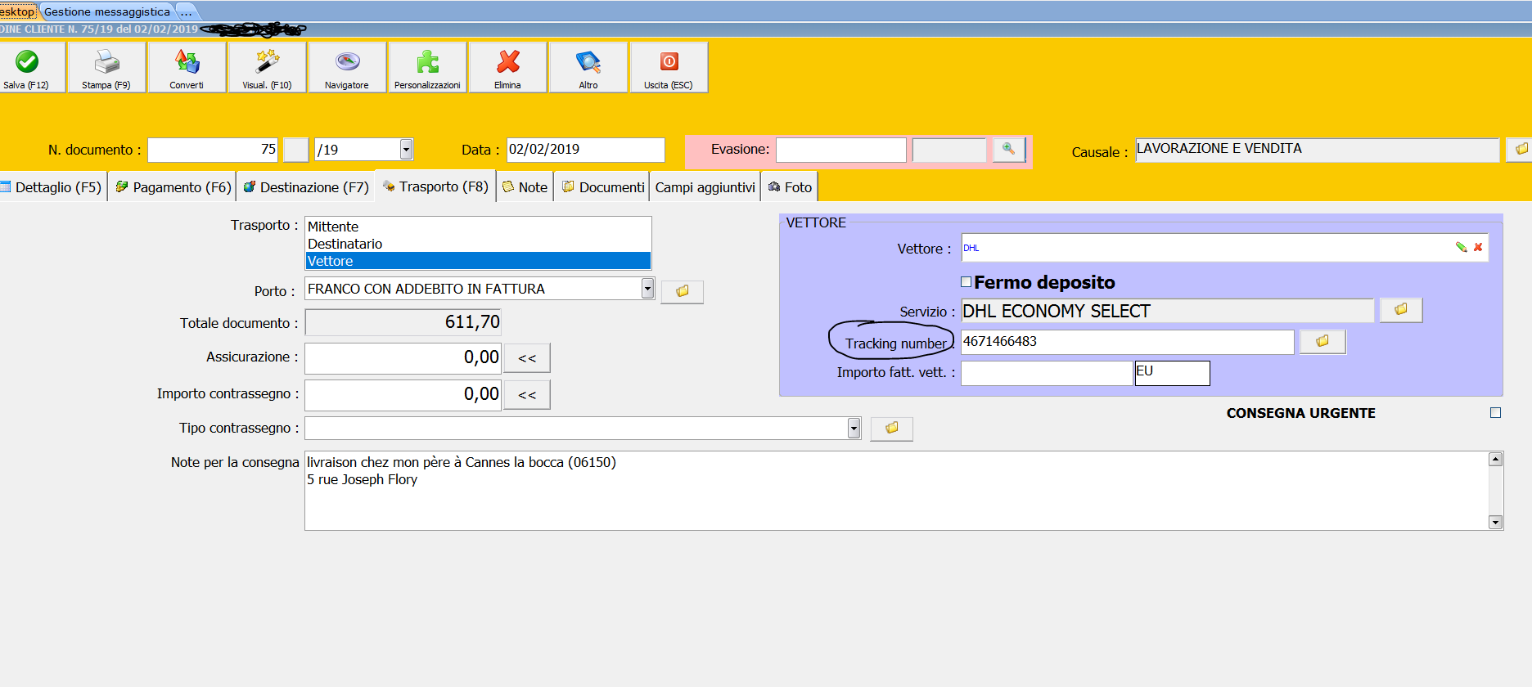
Task: Enable the Fermo deposito checkbox
Action: [x=967, y=282]
